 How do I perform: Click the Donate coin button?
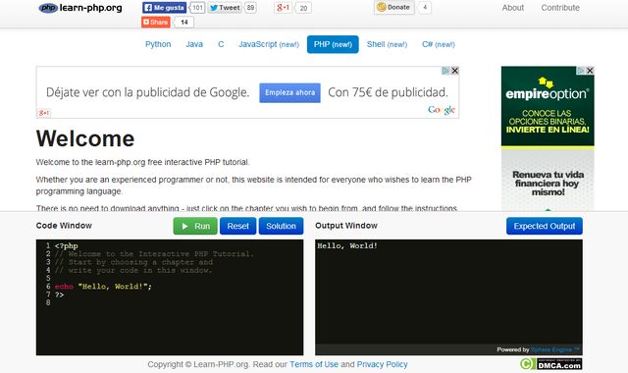coord(394,7)
